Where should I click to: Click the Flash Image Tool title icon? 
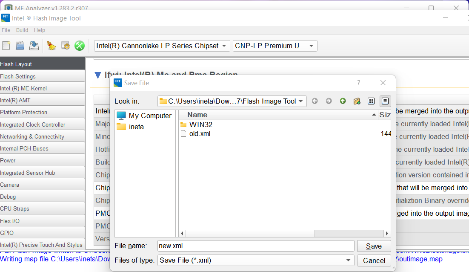point(6,18)
